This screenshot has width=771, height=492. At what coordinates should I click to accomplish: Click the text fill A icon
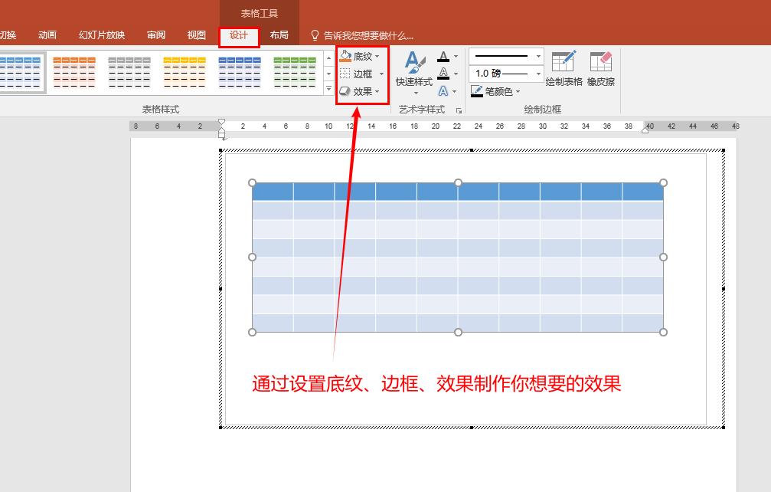443,57
